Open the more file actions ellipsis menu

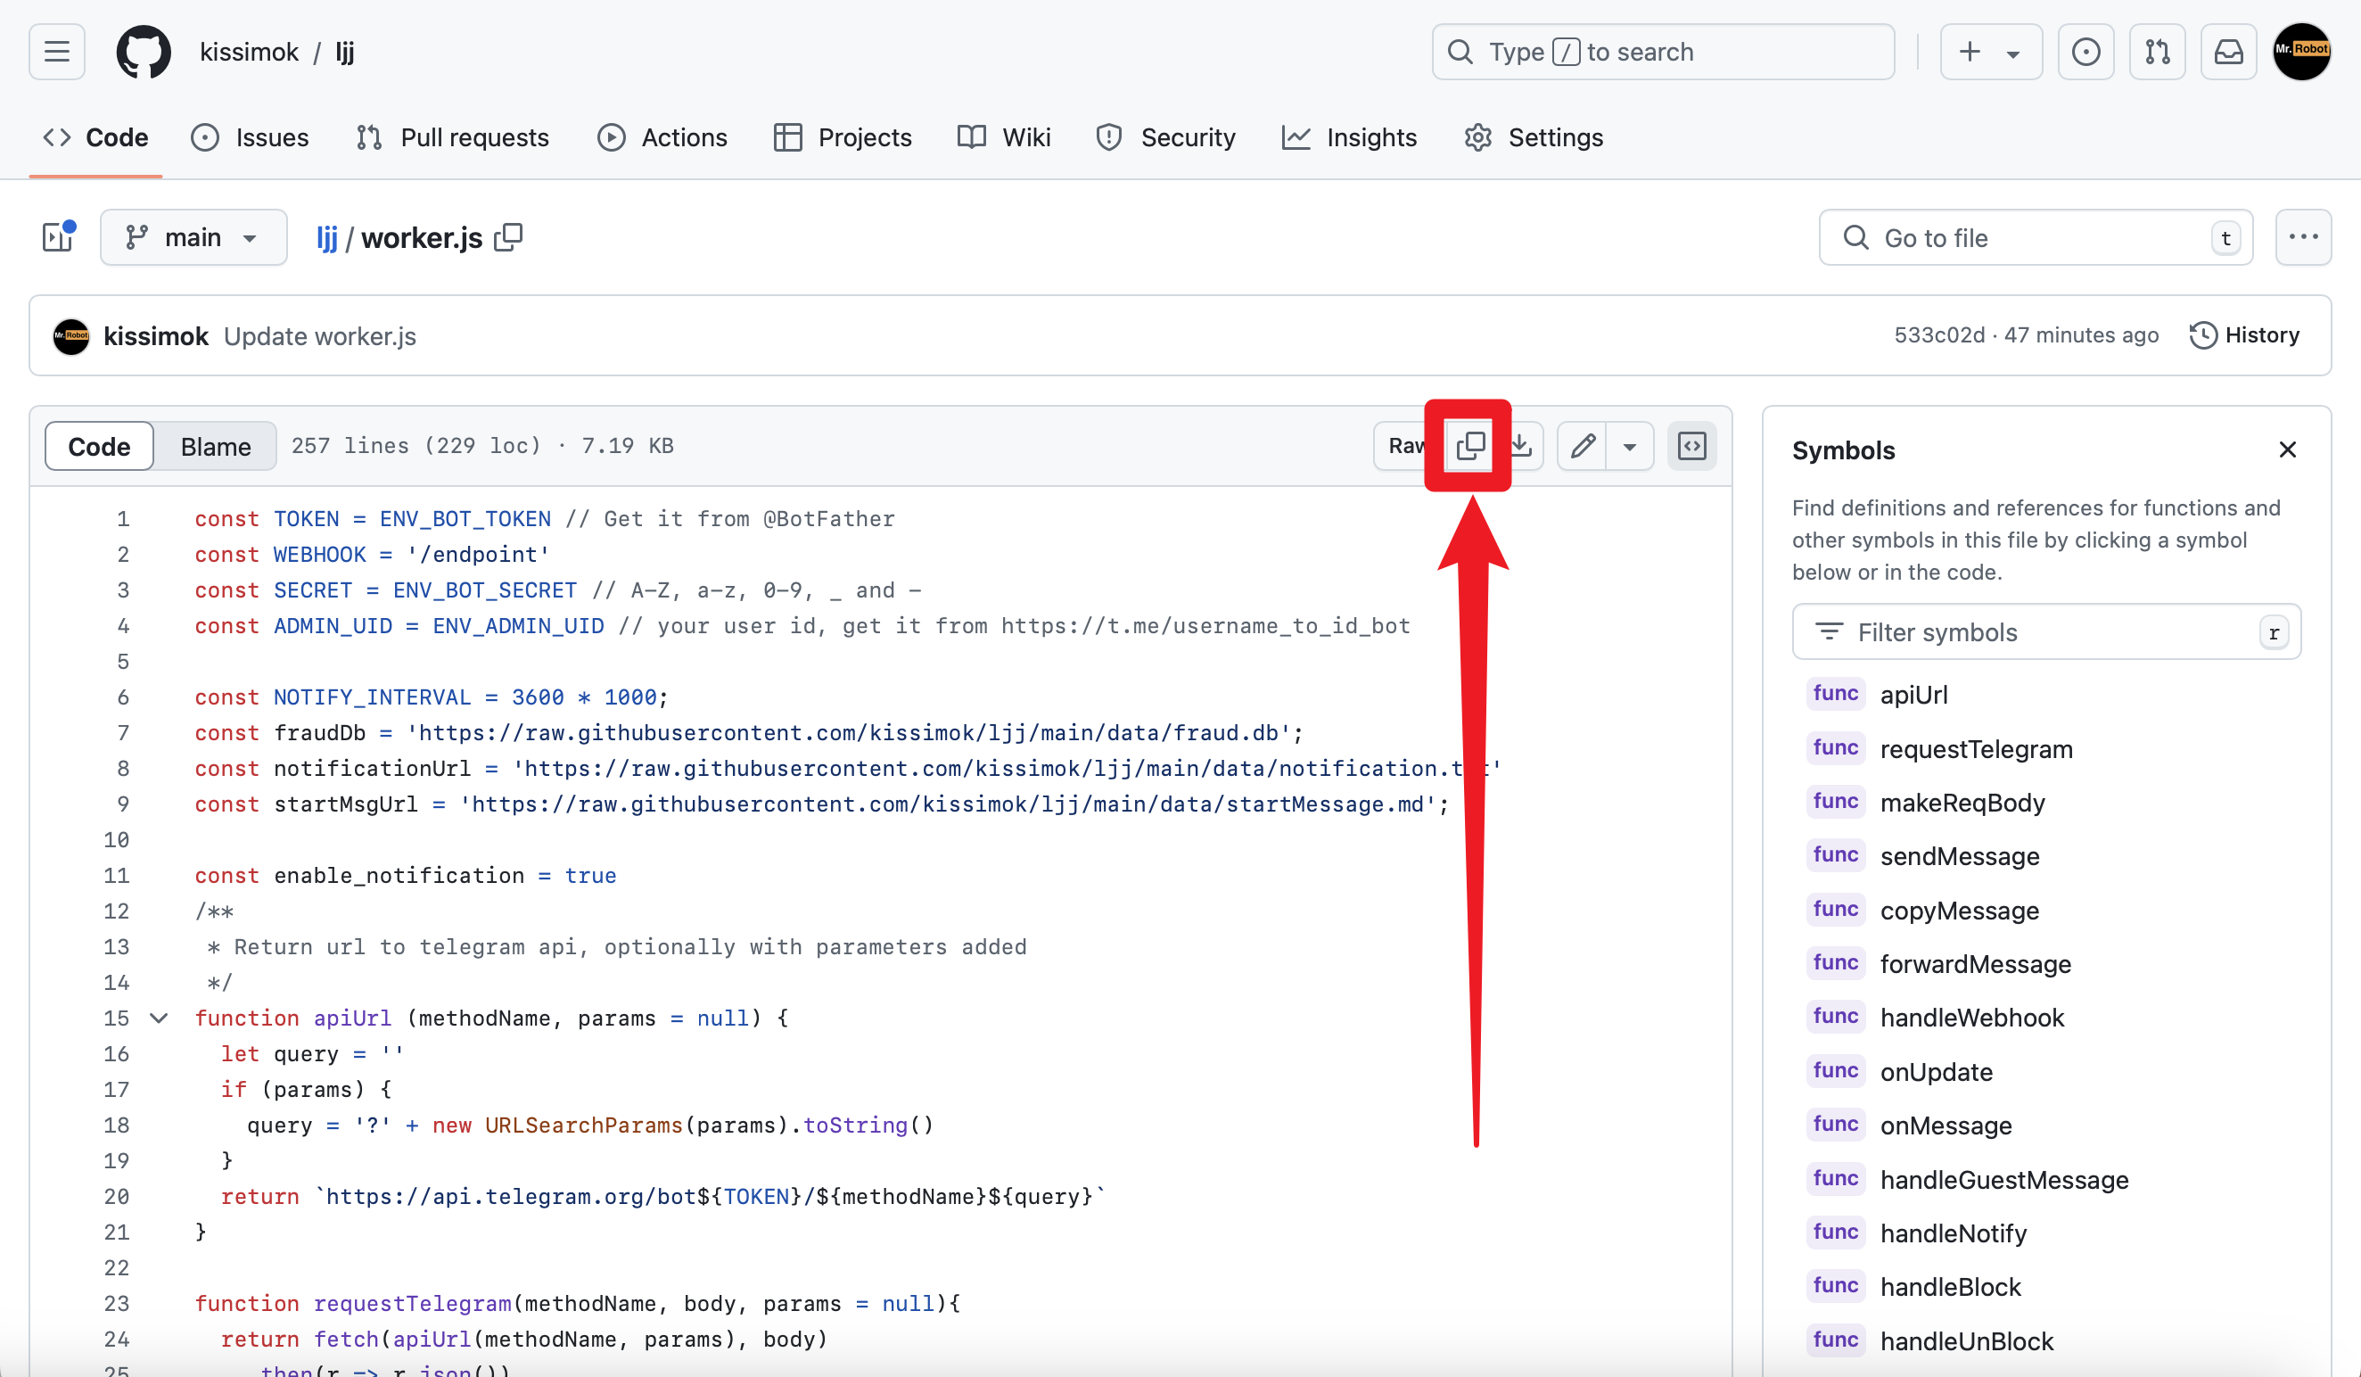(2303, 237)
